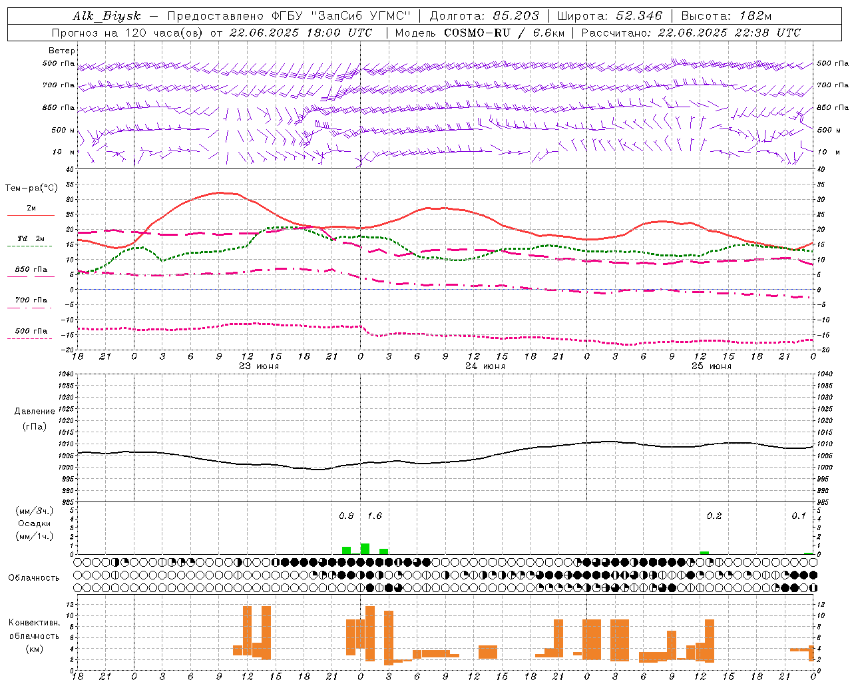Select the forecast start "22.06.2025 18:00 UTC"
852x682 pixels.
pos(301,33)
